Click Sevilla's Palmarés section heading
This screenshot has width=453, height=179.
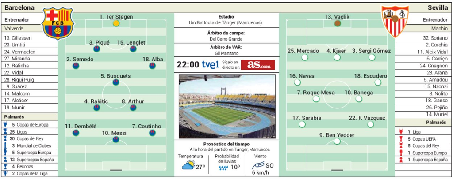pyautogui.click(x=436, y=122)
